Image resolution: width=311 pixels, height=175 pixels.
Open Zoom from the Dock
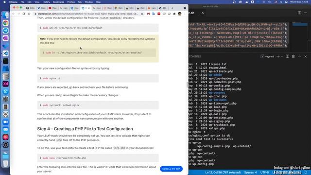5,122
